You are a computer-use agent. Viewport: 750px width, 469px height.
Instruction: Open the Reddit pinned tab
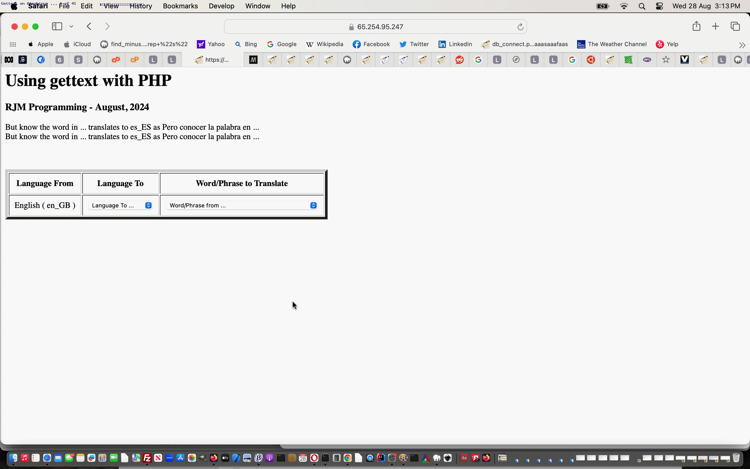459,60
